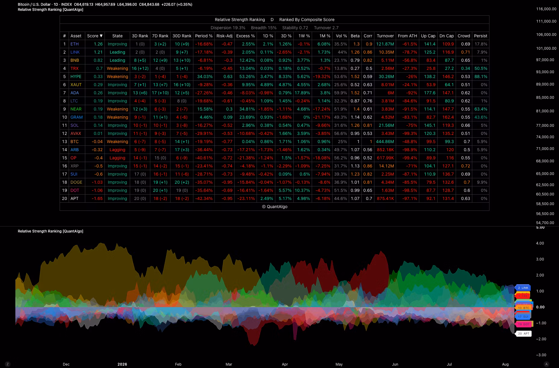Click the 2026 label on the time axis

[x=122, y=364]
